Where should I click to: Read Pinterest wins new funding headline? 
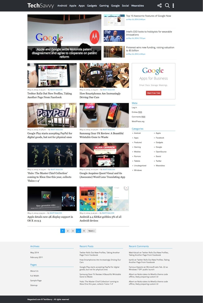point(150,49)
